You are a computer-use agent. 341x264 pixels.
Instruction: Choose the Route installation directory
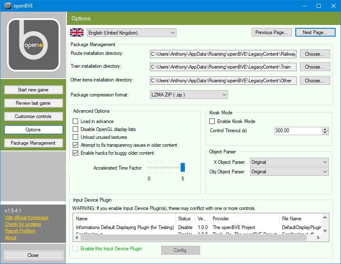(x=315, y=54)
